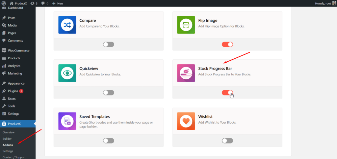Click the Compare title text
This screenshot has height=159, width=337.
point(88,21)
